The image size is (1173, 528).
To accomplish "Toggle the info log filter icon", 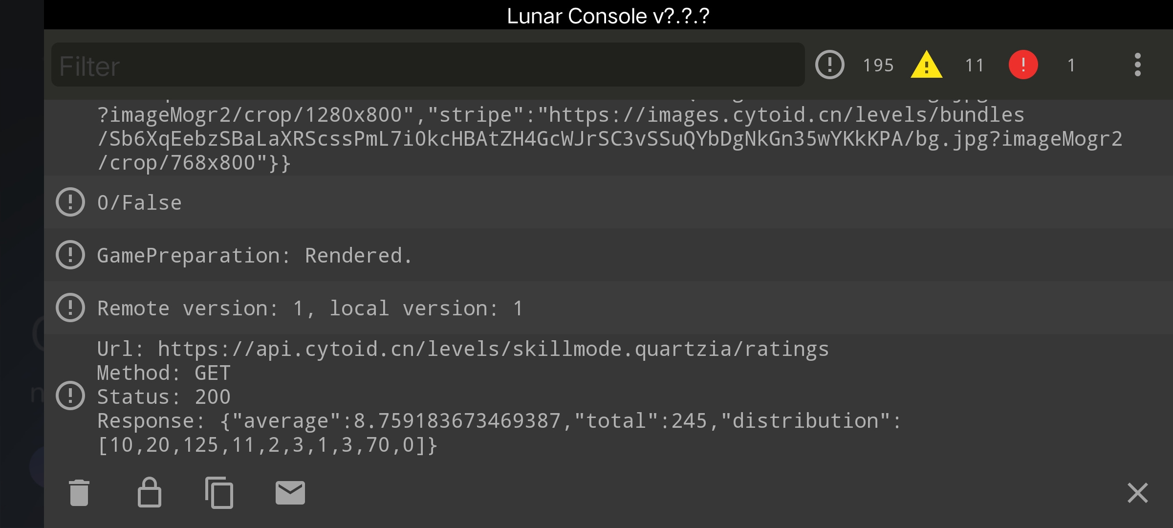I will point(830,65).
